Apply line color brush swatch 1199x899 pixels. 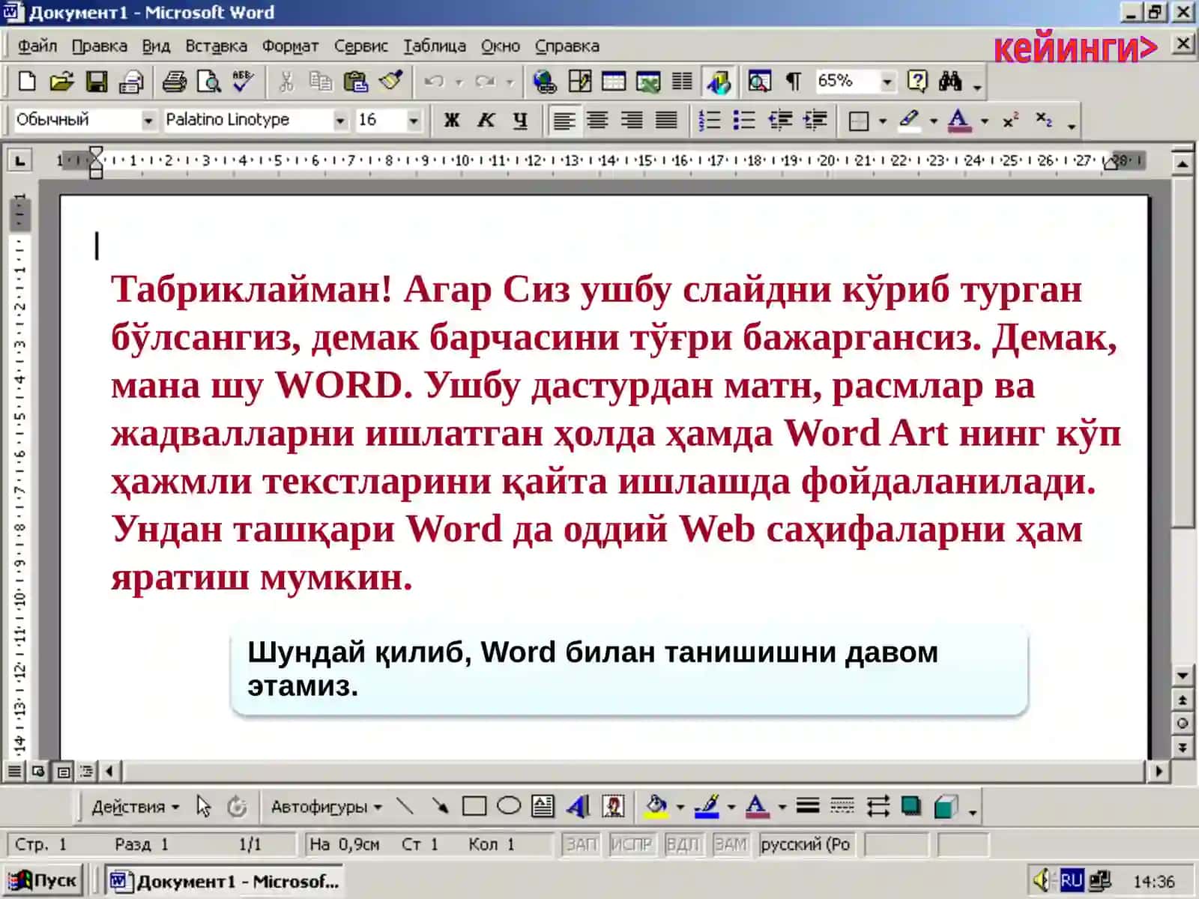(707, 806)
